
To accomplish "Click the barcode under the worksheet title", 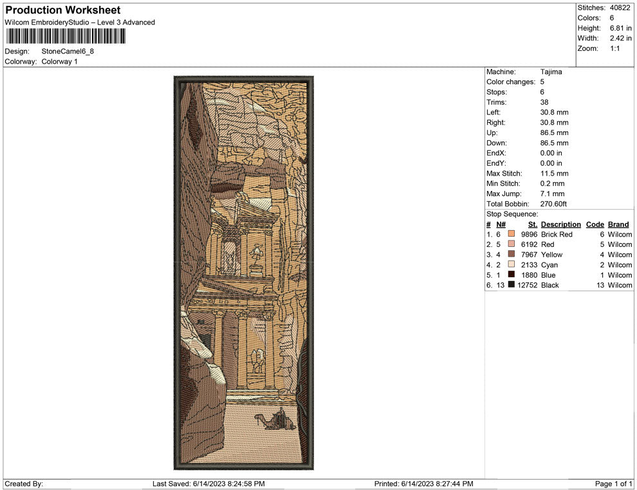I will click(65, 36).
